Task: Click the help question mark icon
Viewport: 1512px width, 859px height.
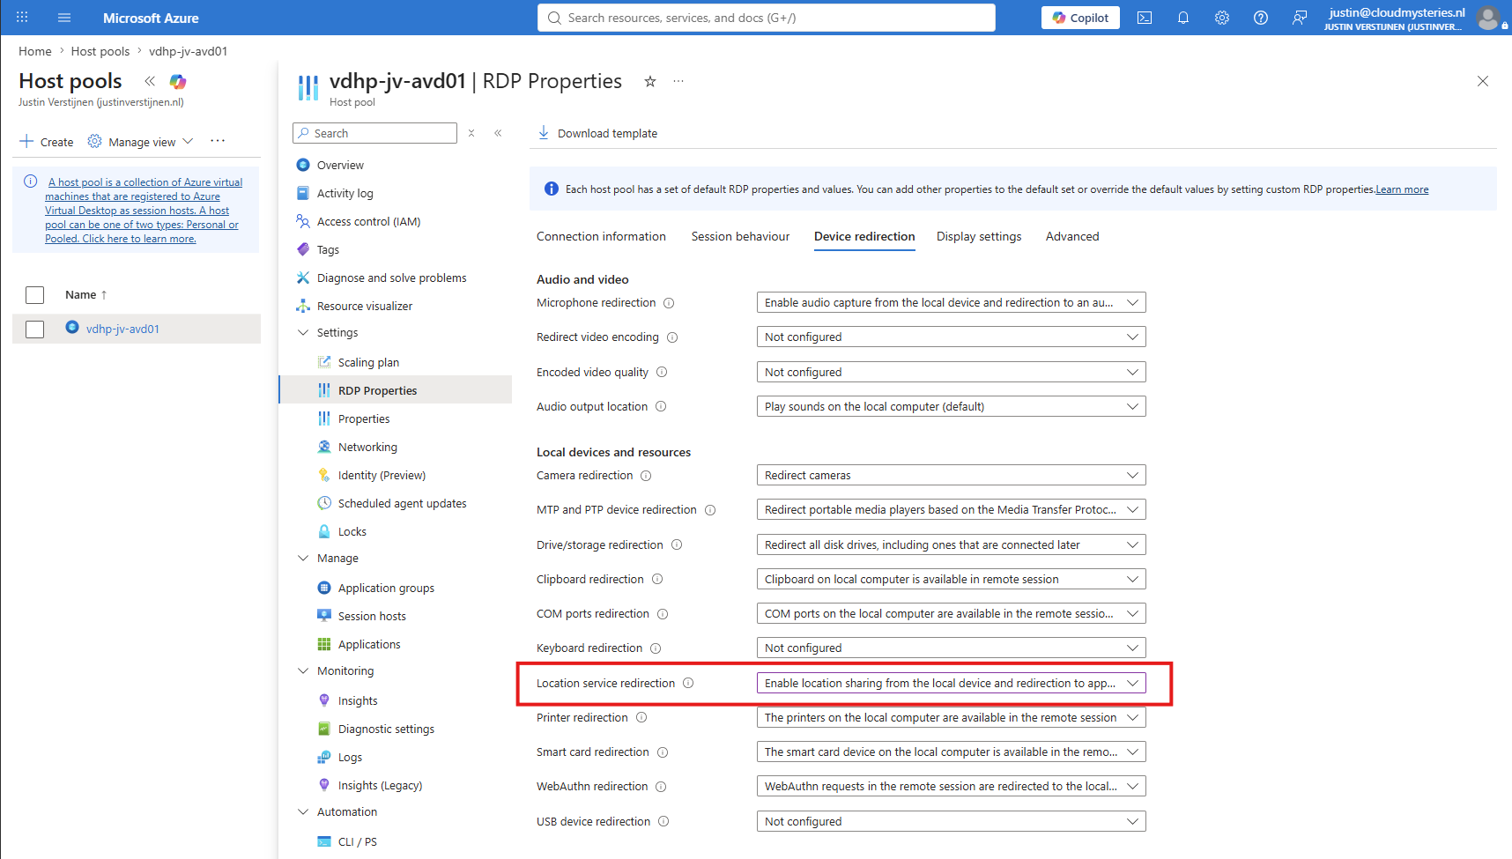Action: click(x=1261, y=18)
